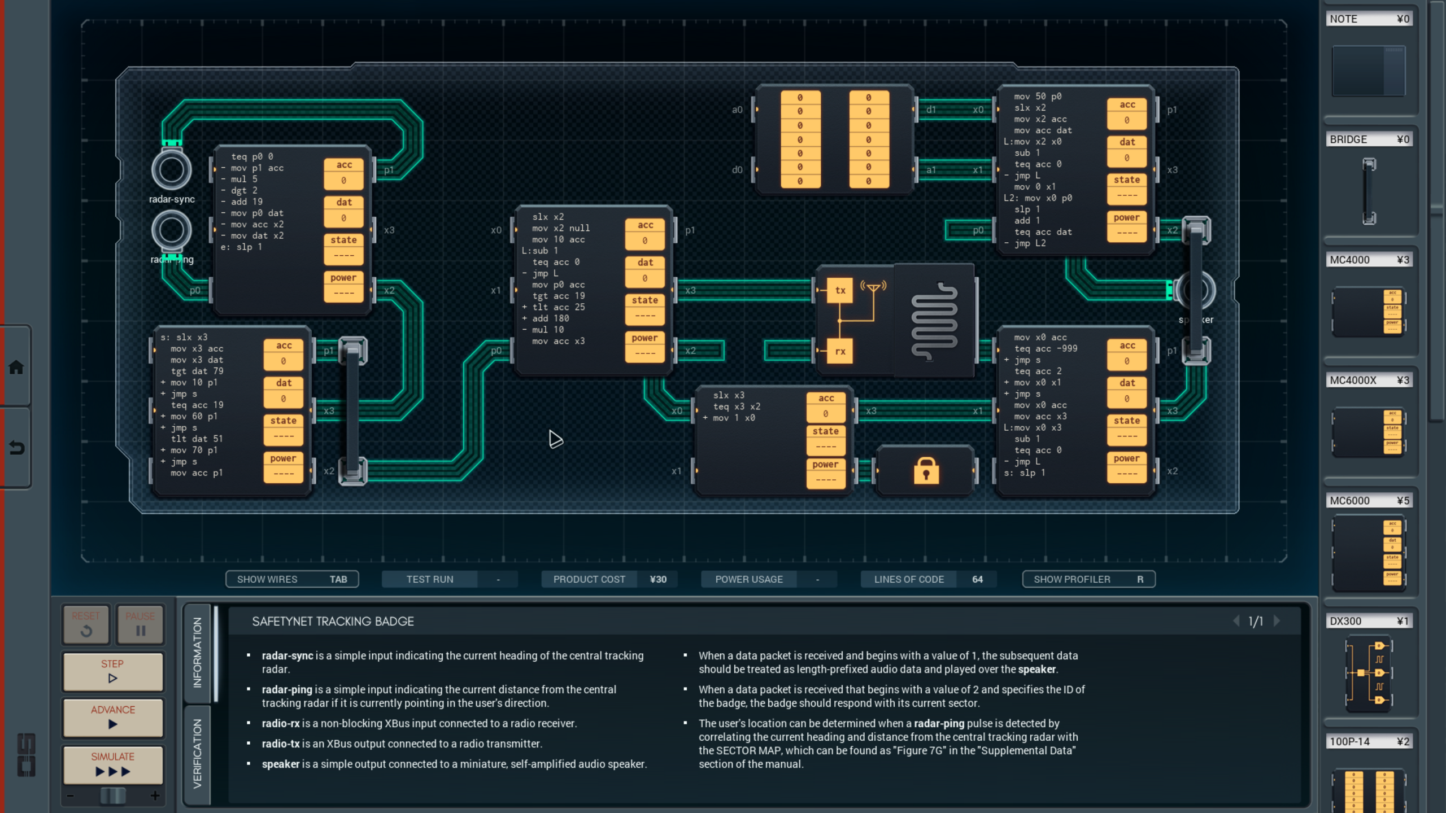Screen dimensions: 1446x813
Task: Open the INFORMATION tab
Action: (197, 653)
